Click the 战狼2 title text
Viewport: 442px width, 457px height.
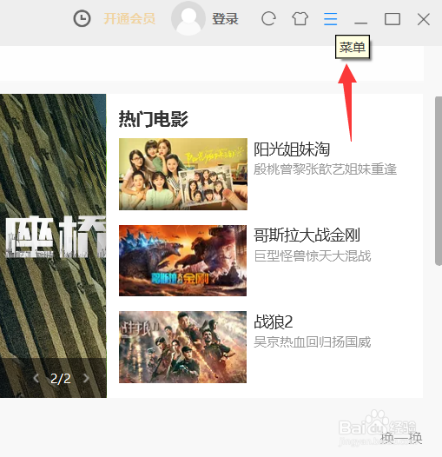click(x=274, y=321)
